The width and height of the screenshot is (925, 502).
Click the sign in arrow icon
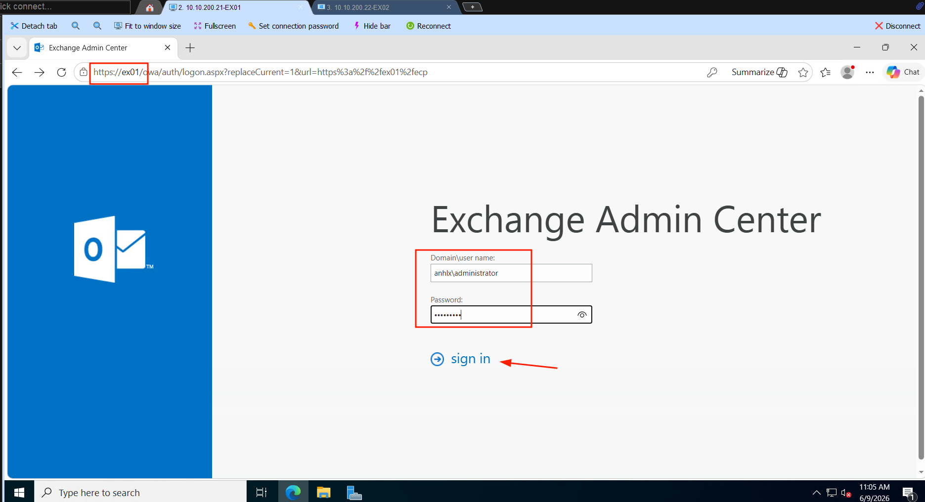click(x=437, y=359)
